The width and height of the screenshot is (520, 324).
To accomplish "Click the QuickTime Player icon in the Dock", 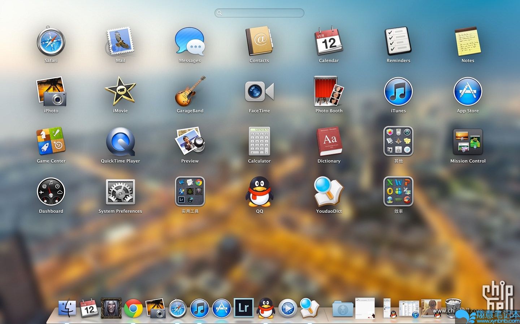I will (288, 309).
